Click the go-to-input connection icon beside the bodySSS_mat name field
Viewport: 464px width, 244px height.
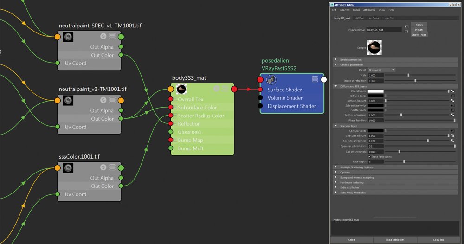pyautogui.click(x=406, y=27)
